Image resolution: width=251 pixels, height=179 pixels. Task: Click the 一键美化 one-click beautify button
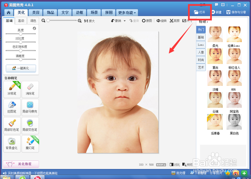21,68
